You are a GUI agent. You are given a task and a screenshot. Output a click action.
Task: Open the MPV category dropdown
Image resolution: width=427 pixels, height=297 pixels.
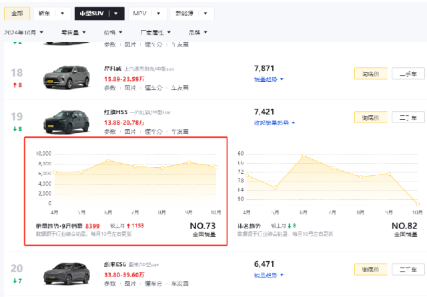tap(147, 13)
